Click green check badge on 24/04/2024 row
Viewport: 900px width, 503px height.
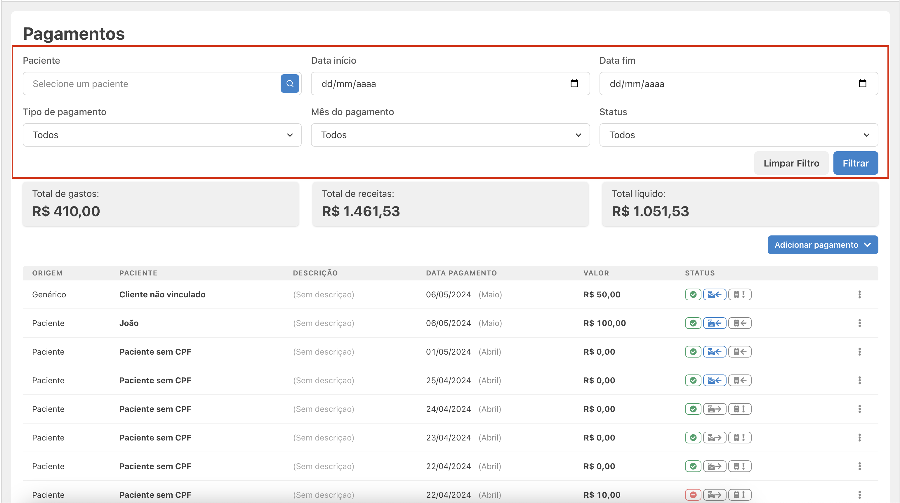(x=693, y=409)
